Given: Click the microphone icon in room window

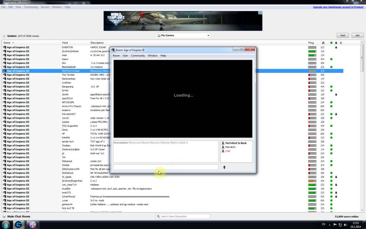Looking at the screenshot, I should 224,167.
